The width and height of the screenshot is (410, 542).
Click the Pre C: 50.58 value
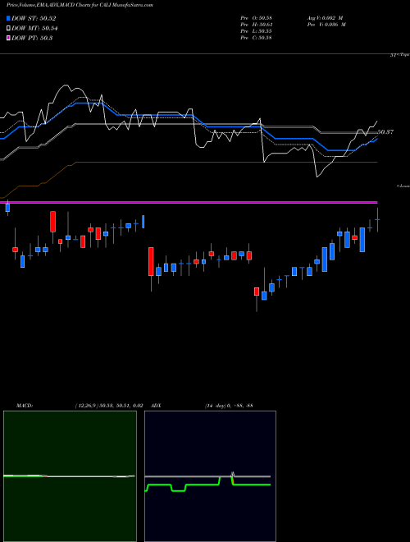click(256, 38)
